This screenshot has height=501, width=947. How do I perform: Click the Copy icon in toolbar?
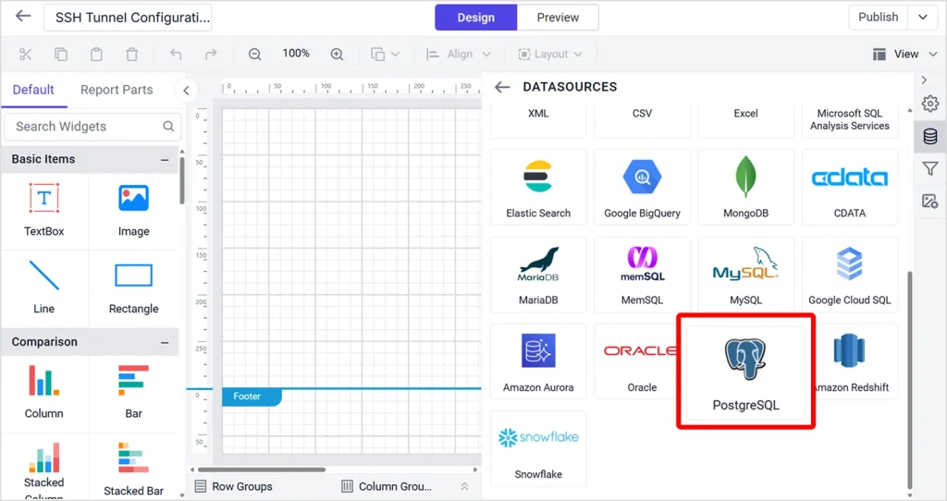pos(61,55)
